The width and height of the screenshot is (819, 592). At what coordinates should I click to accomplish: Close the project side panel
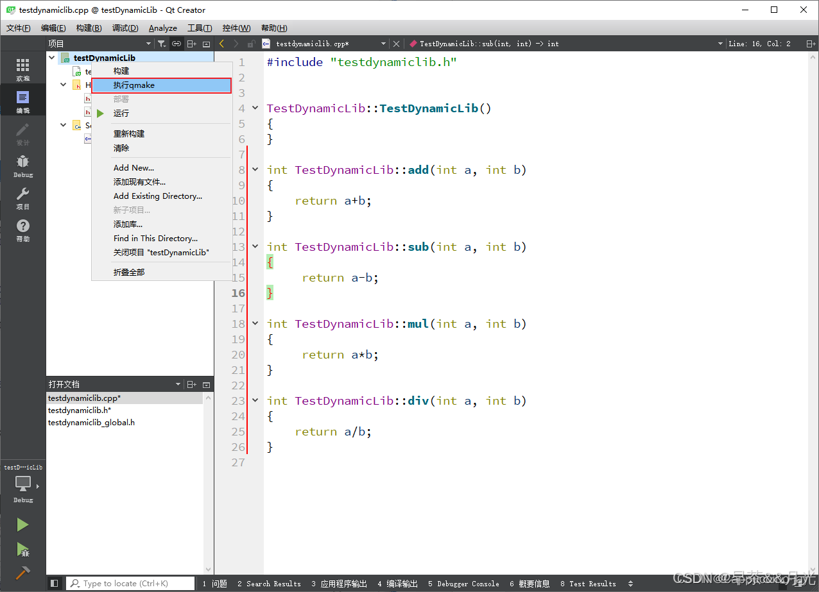click(x=206, y=44)
